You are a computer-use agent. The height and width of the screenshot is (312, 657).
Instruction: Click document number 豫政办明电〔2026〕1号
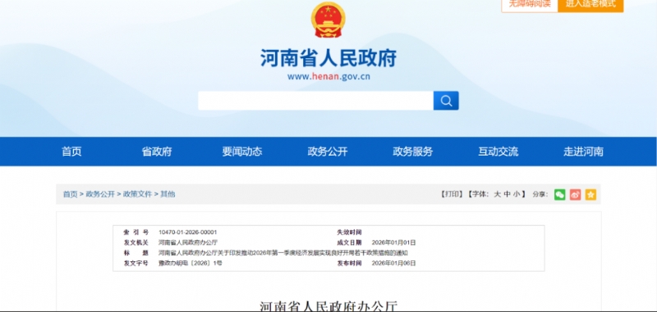(x=191, y=264)
